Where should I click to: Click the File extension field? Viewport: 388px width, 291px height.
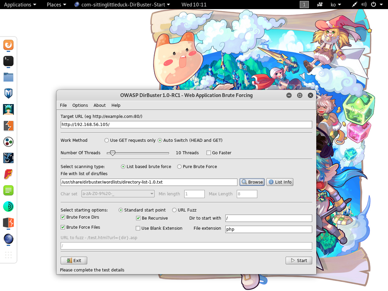tap(269, 229)
